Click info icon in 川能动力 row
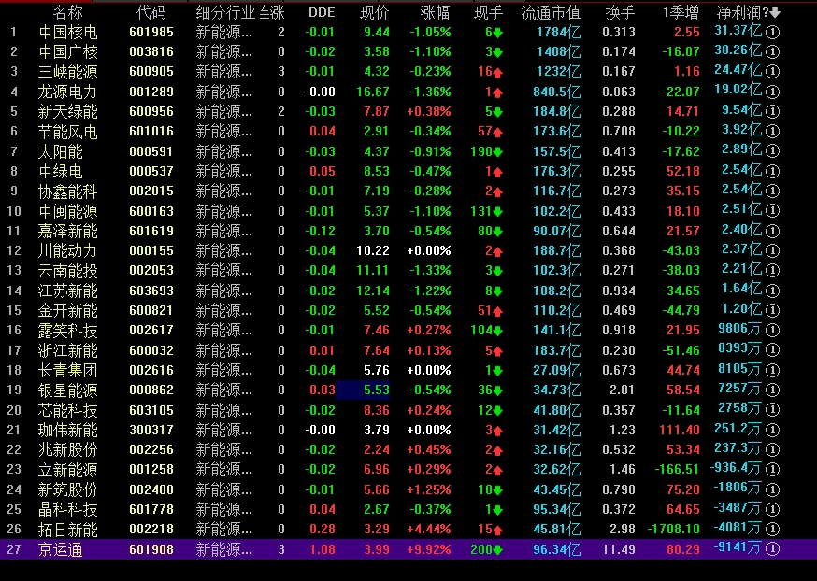The width and height of the screenshot is (817, 581). click(x=773, y=251)
